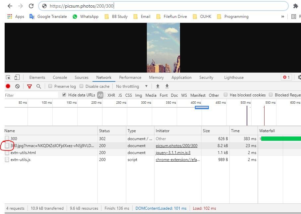Open Google Translate bookmark
The width and height of the screenshot is (301, 214).
coord(48,17)
